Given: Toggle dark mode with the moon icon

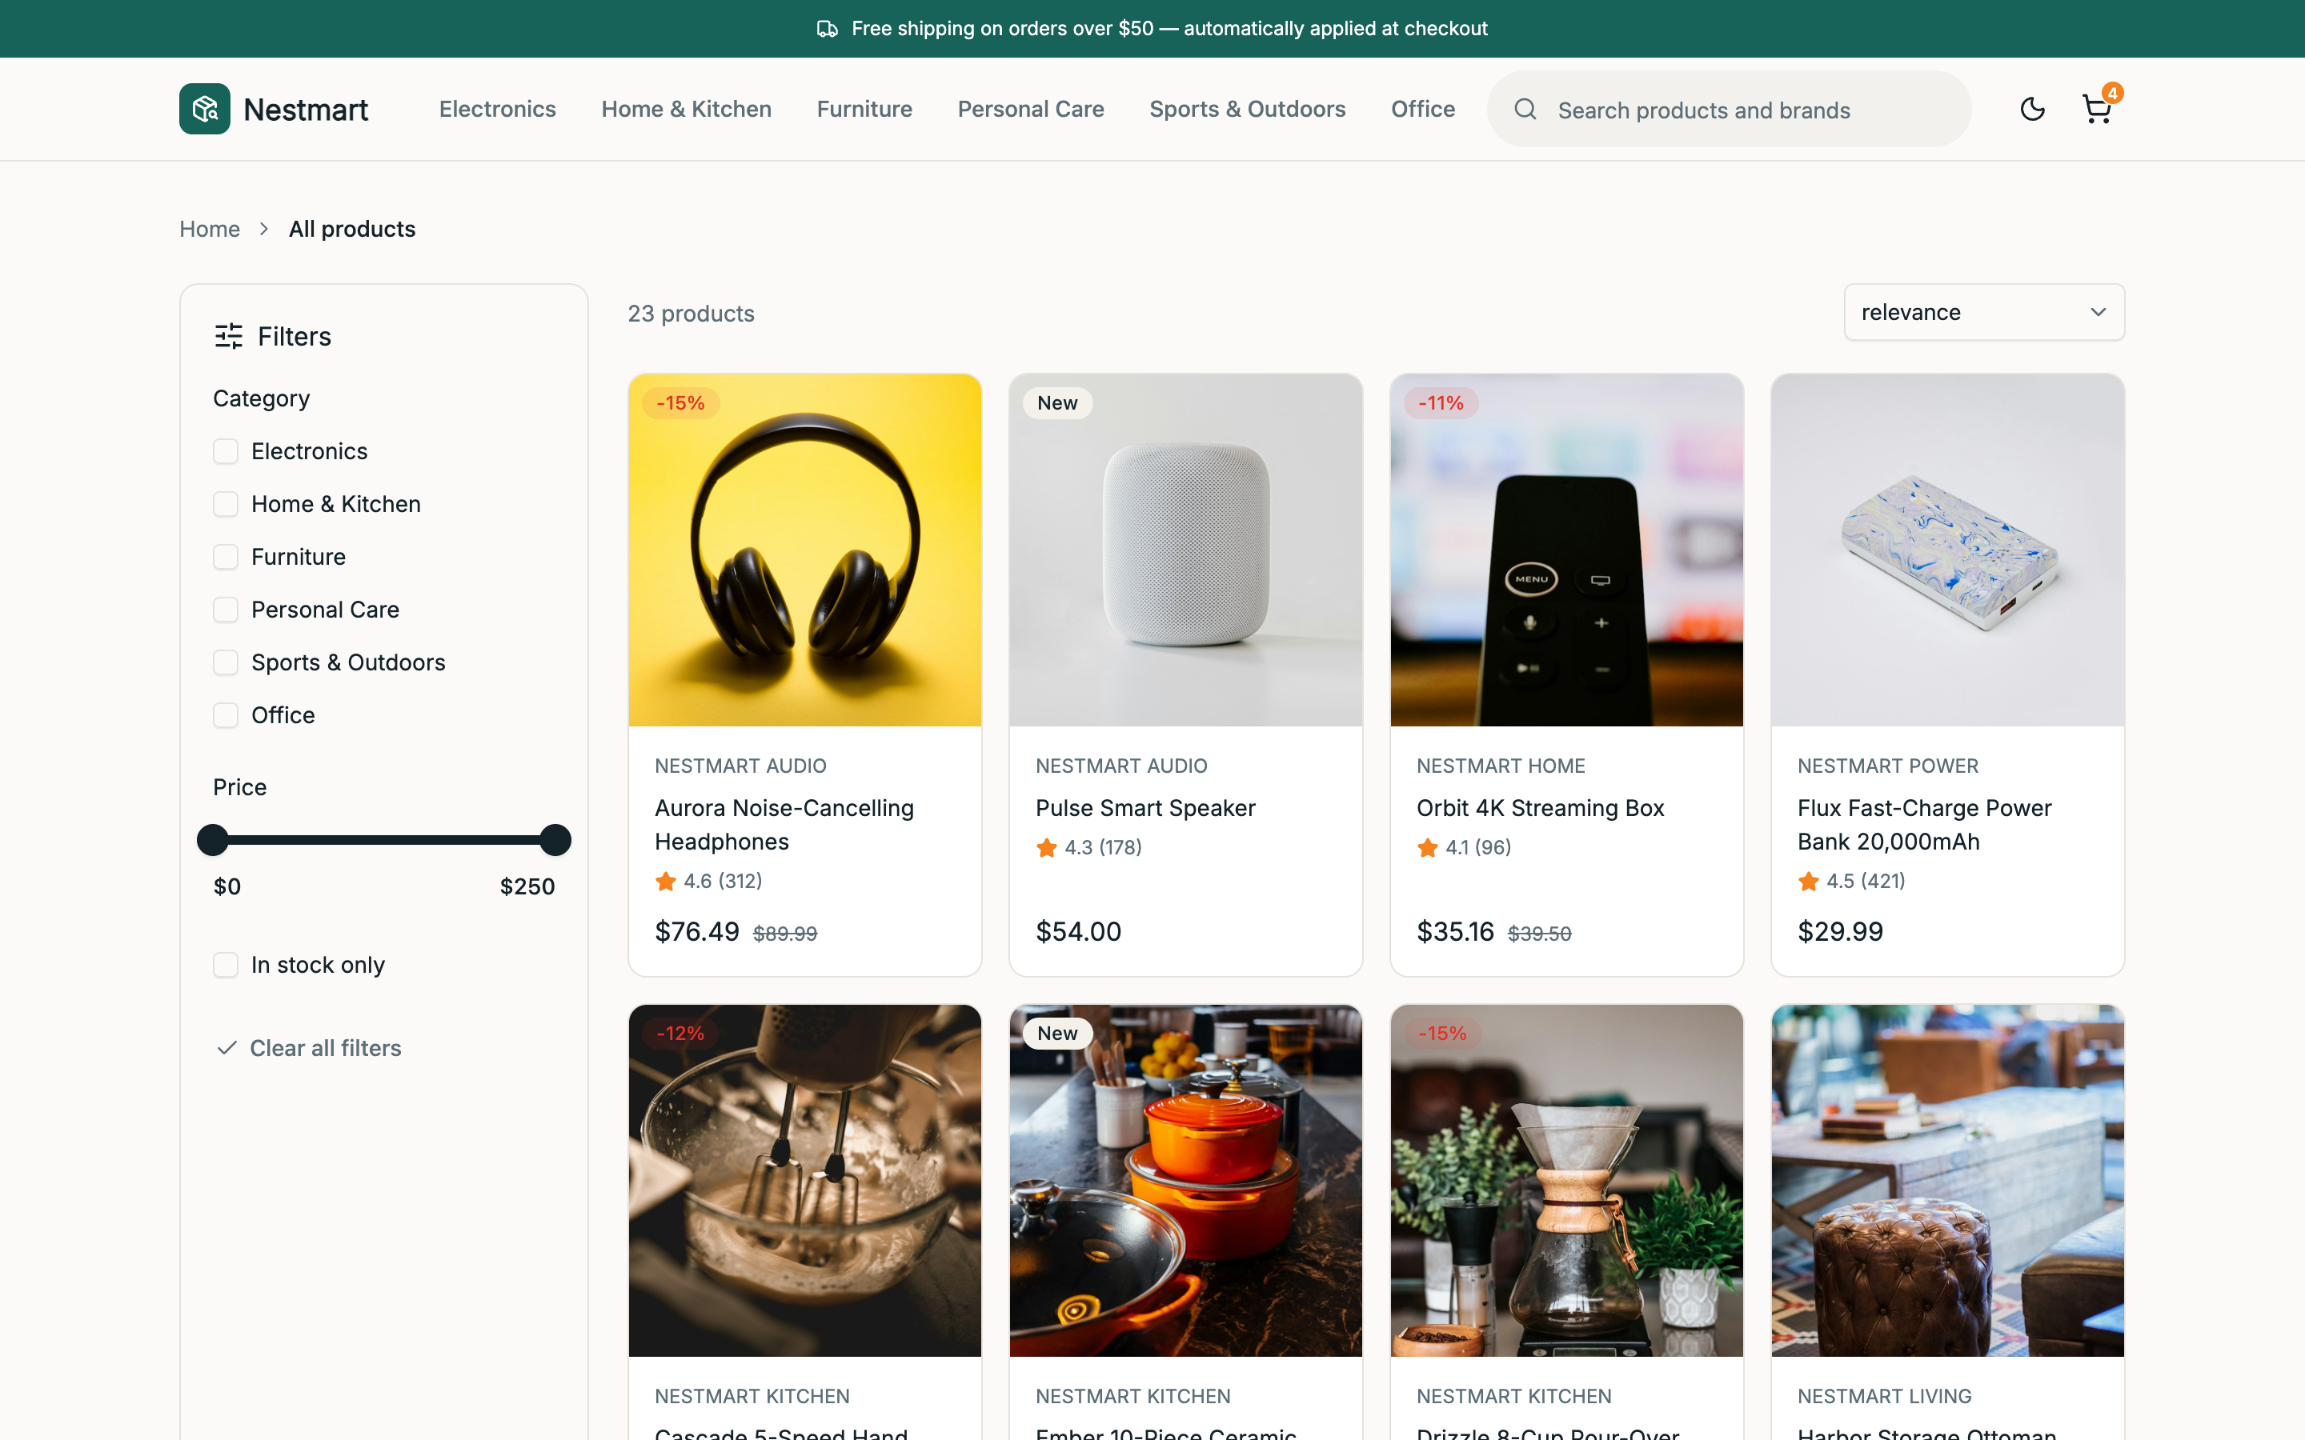Looking at the screenshot, I should pyautogui.click(x=2031, y=109).
